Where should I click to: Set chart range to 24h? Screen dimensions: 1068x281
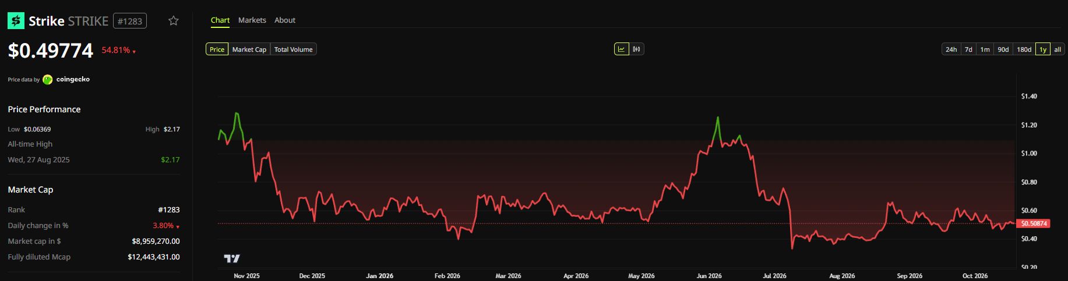(x=951, y=49)
